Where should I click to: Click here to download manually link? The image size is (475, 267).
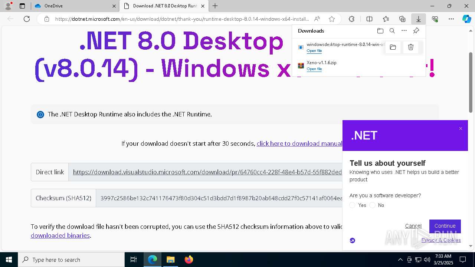(299, 144)
